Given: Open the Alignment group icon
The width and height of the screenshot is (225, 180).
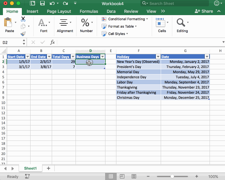Looking at the screenshot, I should 64,22.
